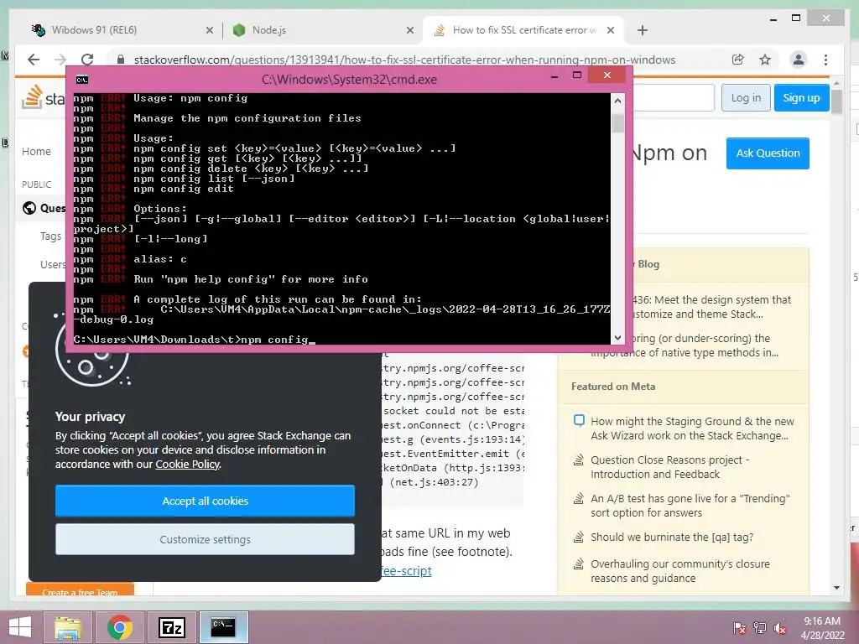The image size is (859, 644).
Task: Click the meta icon beside Question Close Reasons
Action: pos(579,460)
